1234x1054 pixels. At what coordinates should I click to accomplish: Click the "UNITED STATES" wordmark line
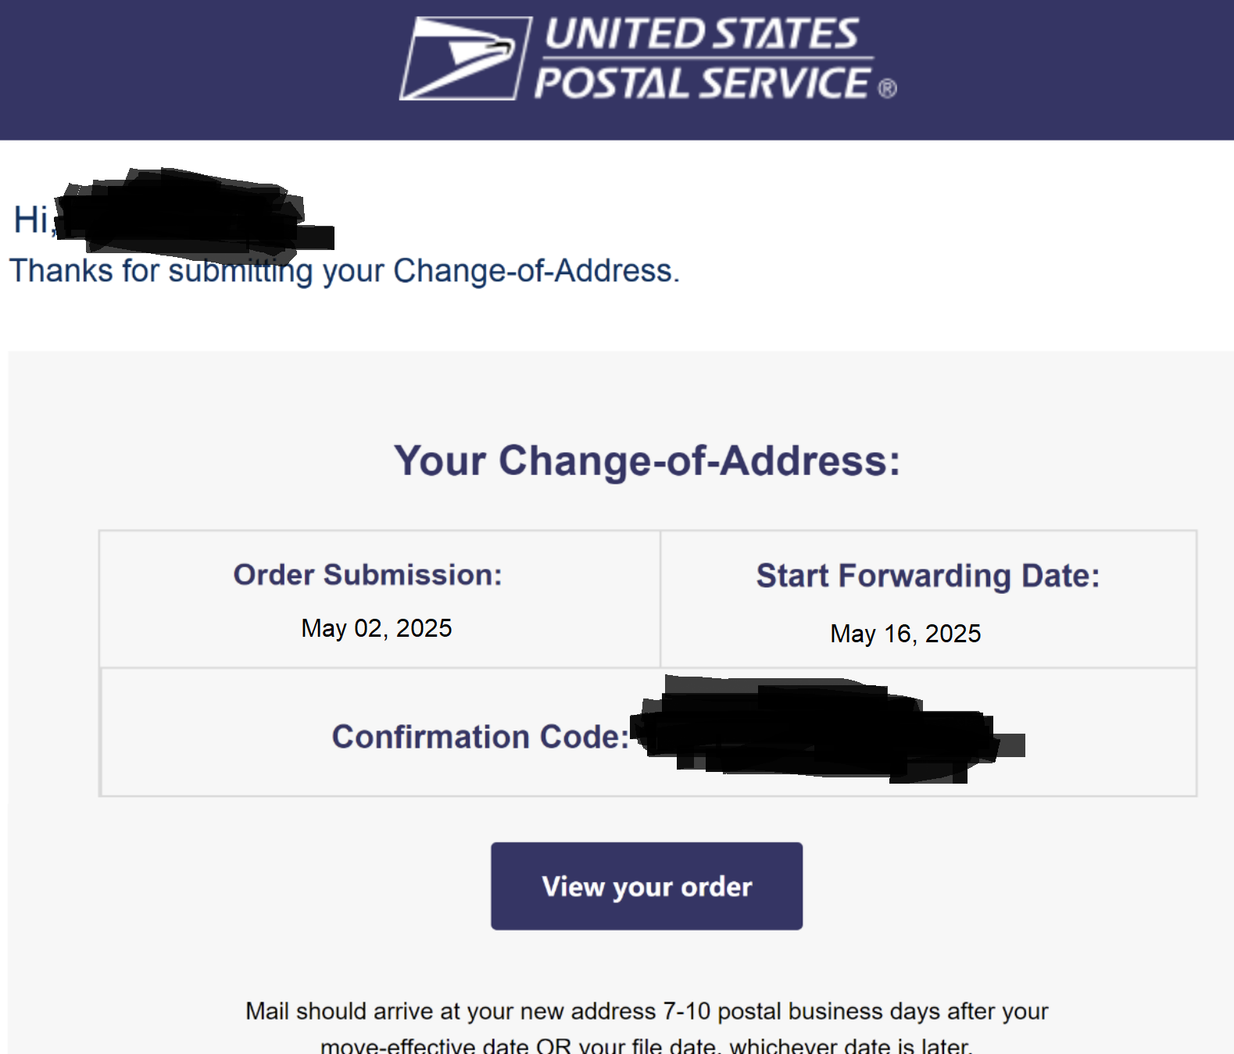(702, 35)
